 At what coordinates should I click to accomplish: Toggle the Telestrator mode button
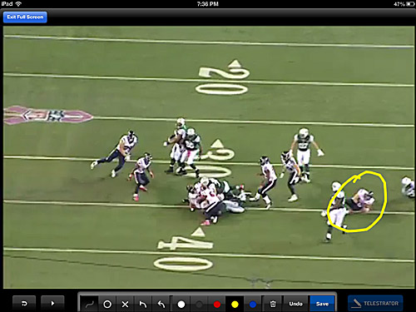point(375,303)
